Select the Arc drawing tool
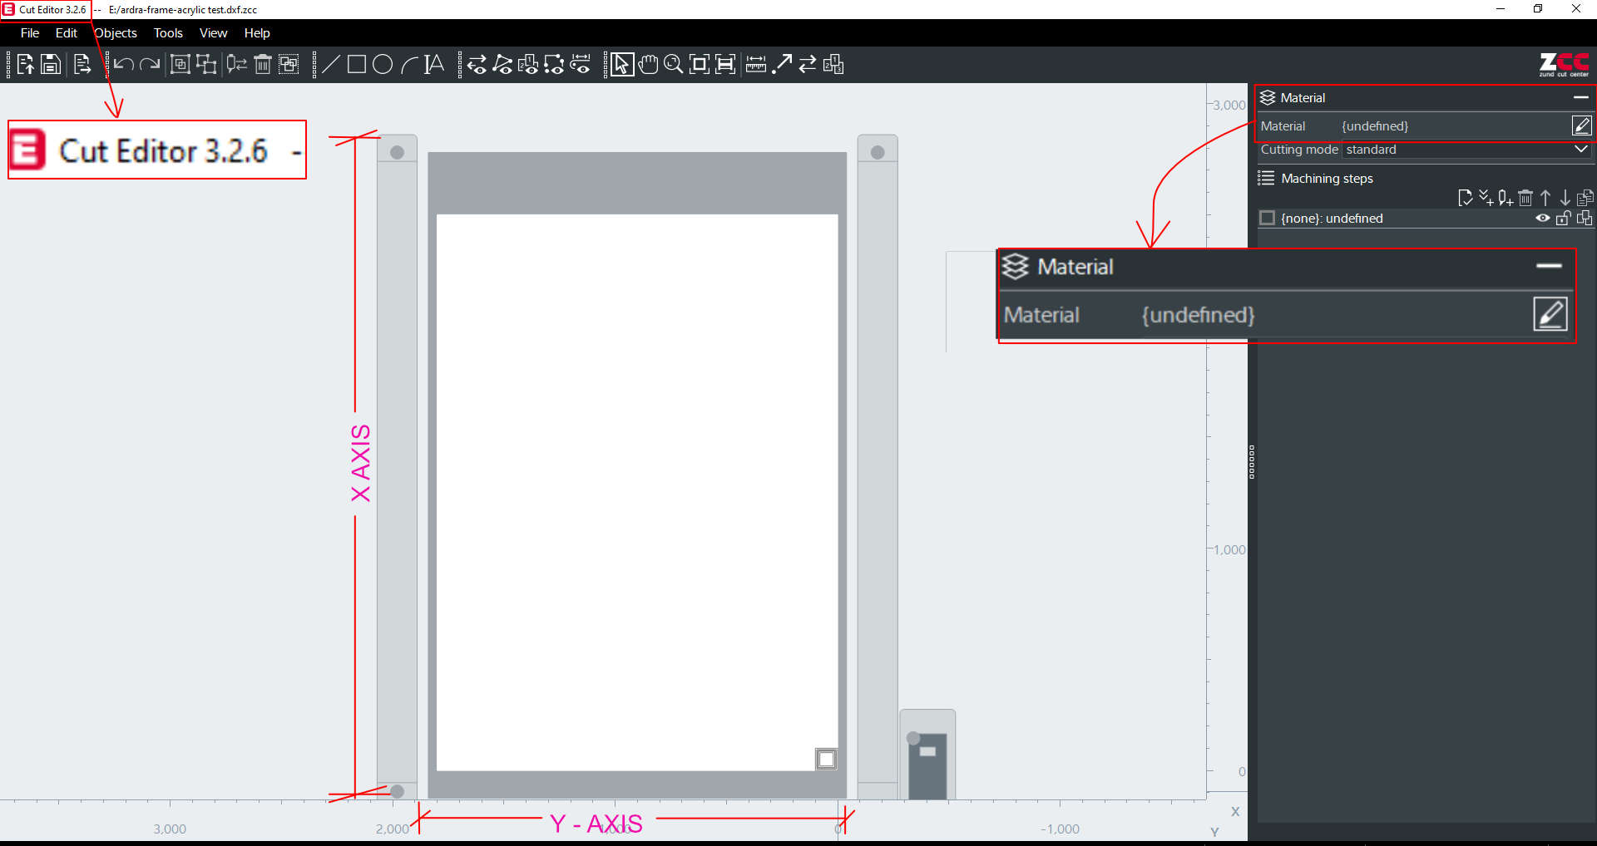The width and height of the screenshot is (1597, 846). (x=408, y=64)
